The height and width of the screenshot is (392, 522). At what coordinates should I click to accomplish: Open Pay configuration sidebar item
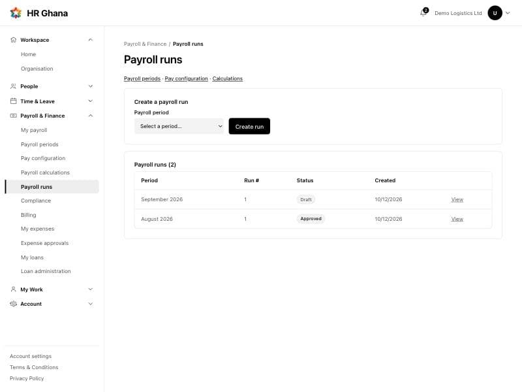point(43,158)
